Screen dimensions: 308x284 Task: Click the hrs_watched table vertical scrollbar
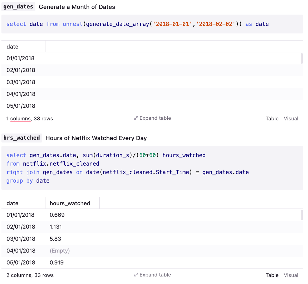point(302,215)
